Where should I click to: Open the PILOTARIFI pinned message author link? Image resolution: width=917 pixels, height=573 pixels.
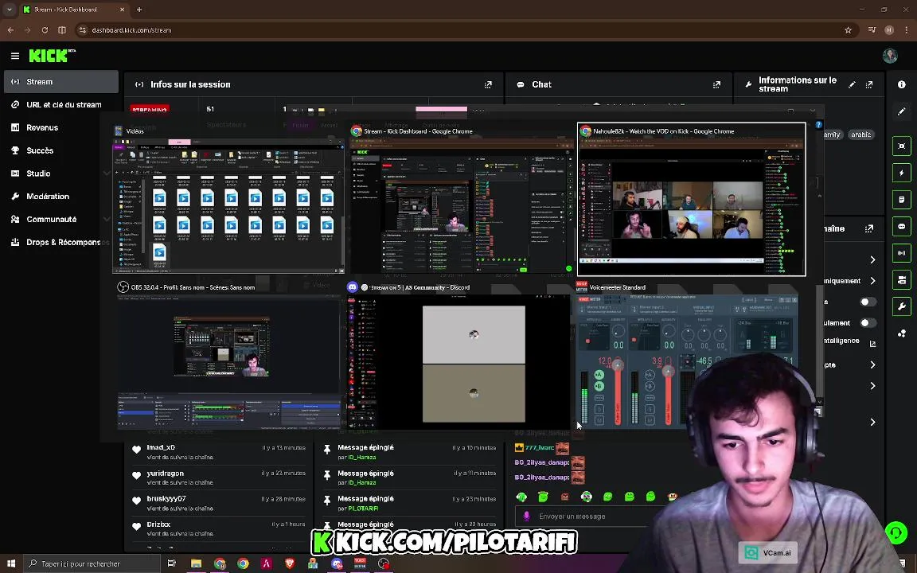363,508
